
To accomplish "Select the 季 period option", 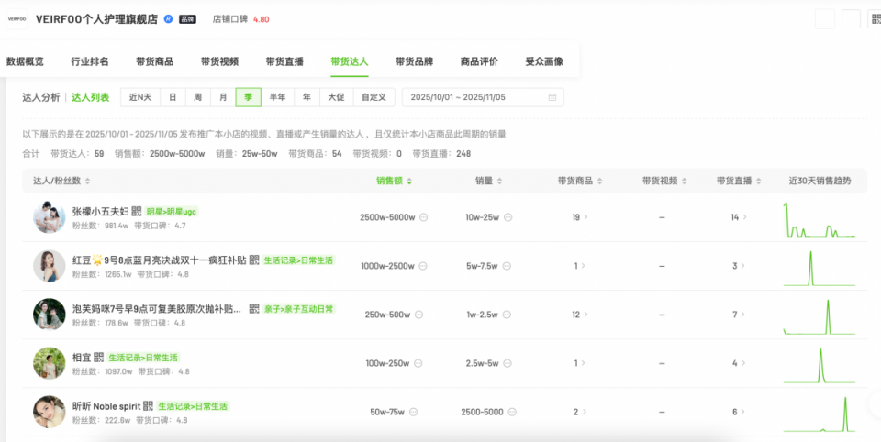I will coord(249,97).
